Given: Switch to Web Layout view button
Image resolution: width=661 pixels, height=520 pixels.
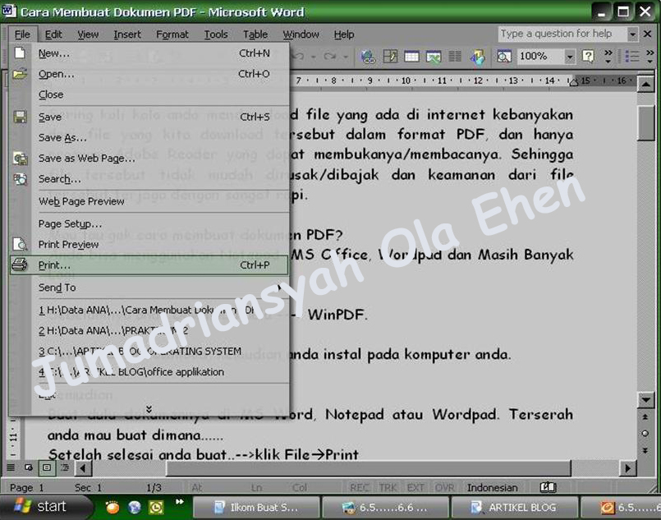Looking at the screenshot, I should (x=29, y=467).
